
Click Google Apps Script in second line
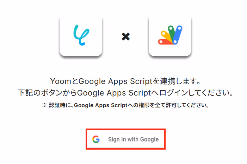(x=114, y=93)
